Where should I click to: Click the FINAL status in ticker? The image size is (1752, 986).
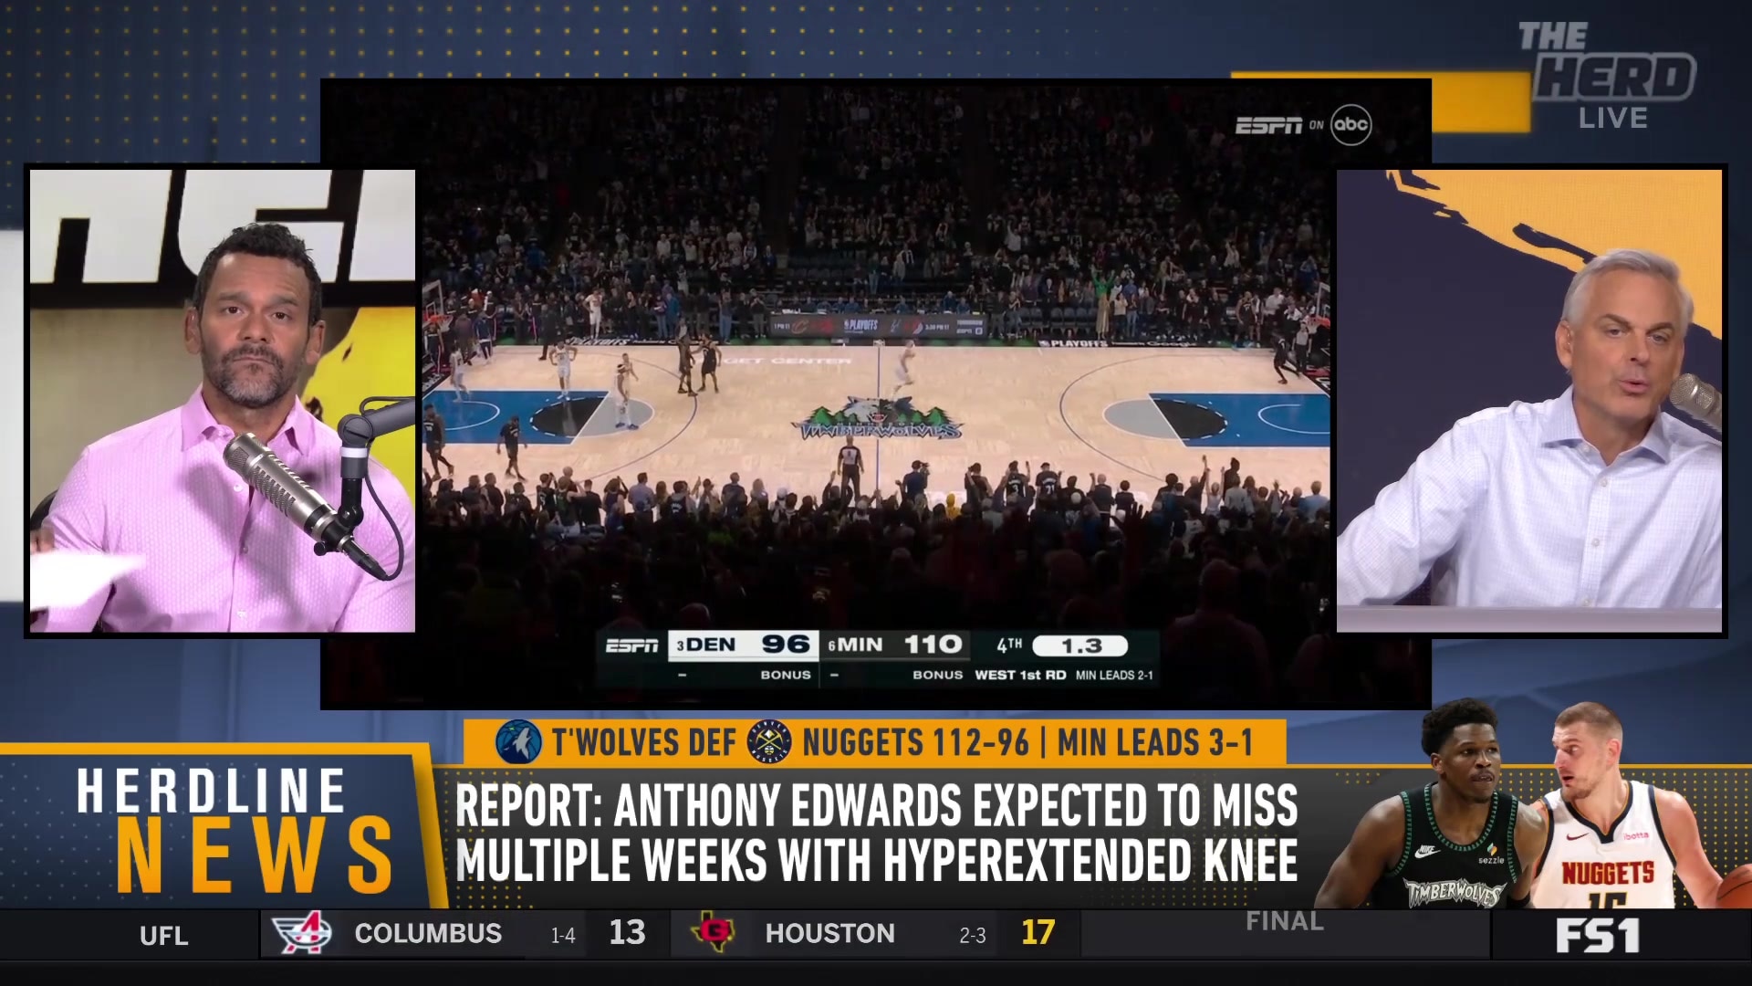point(1285,921)
